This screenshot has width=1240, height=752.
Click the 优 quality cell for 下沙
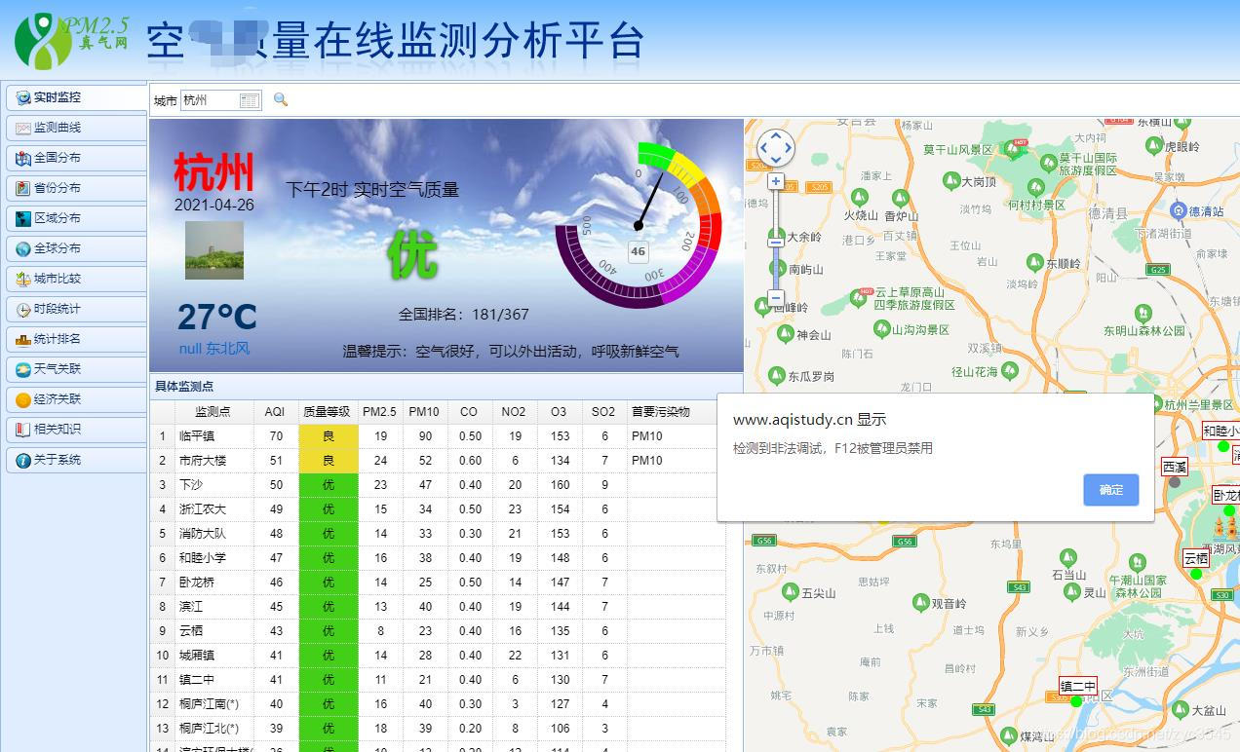328,485
